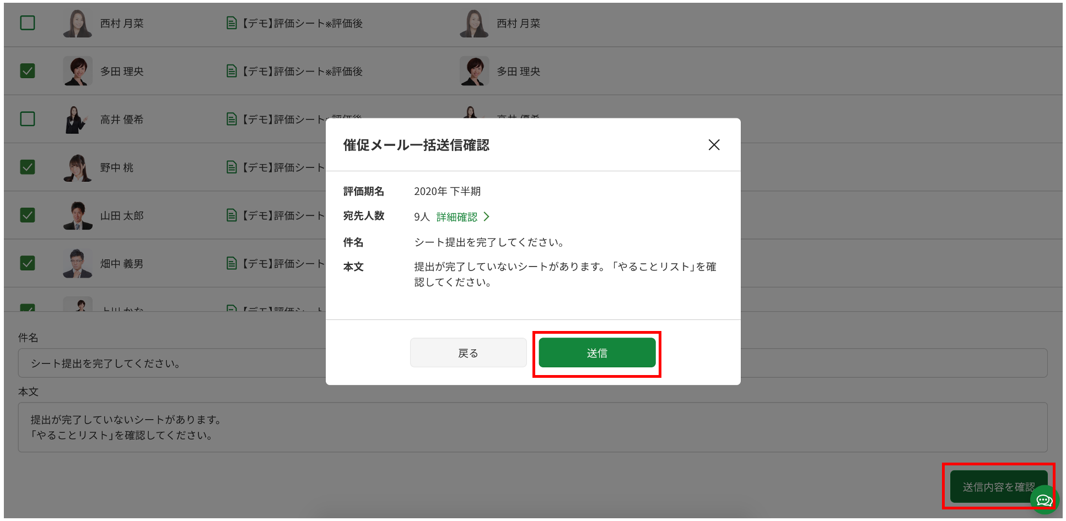Click name 畑中 義男 in the list
Viewport: 1066px width, 521px height.
pyautogui.click(x=122, y=263)
